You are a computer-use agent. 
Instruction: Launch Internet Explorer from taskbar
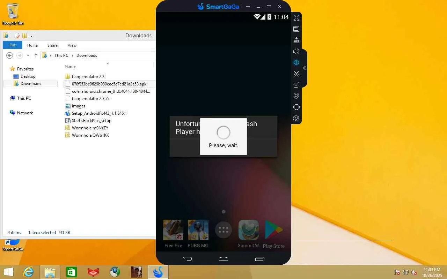(28, 272)
